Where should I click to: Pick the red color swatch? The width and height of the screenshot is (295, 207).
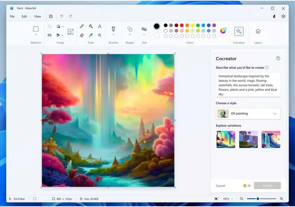[x=182, y=25]
